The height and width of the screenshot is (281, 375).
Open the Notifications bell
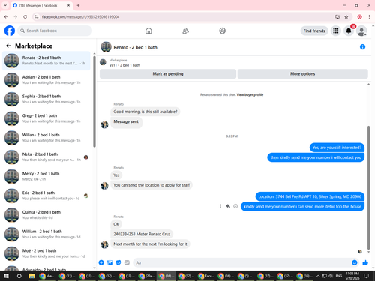(349, 31)
